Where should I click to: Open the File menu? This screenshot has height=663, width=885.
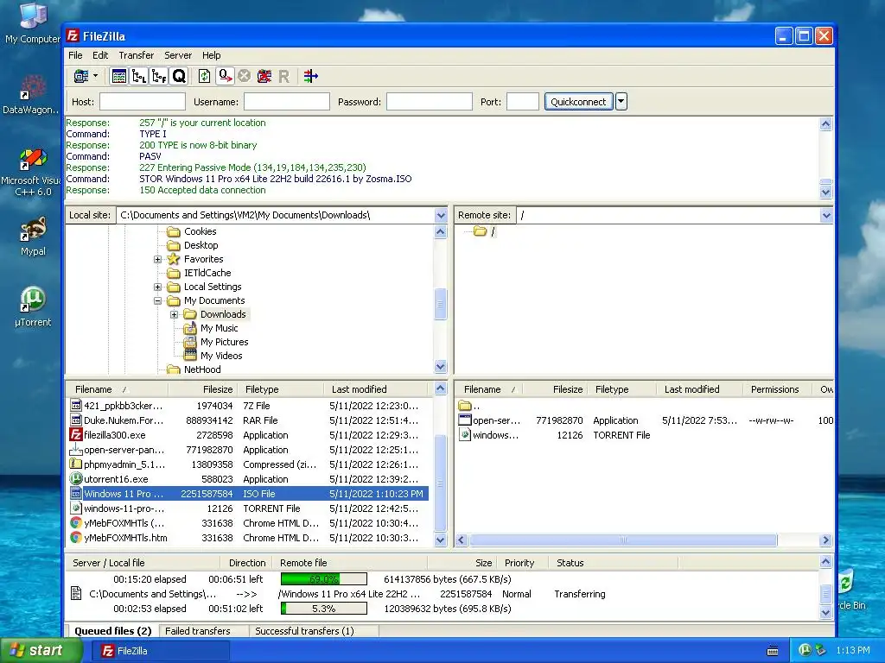75,55
